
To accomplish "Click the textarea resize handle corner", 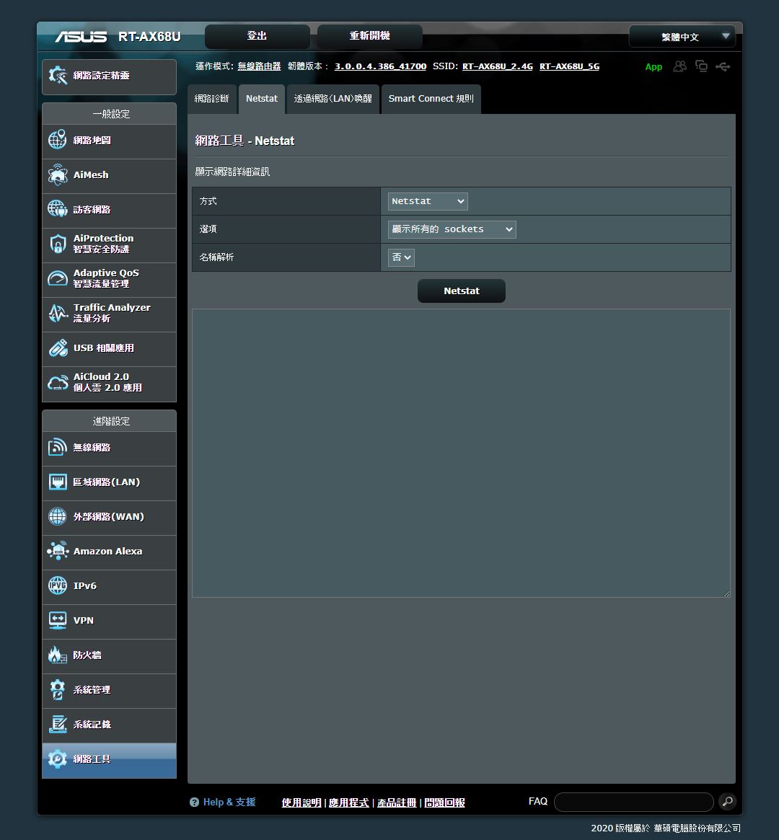I will 727,593.
